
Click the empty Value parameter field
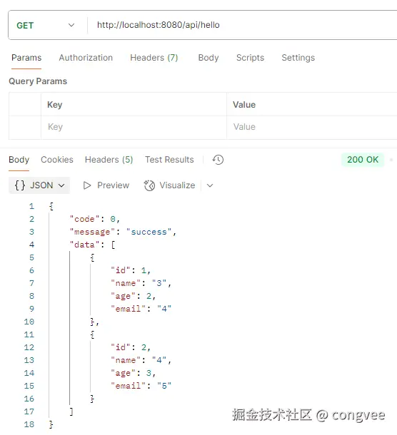(x=312, y=127)
